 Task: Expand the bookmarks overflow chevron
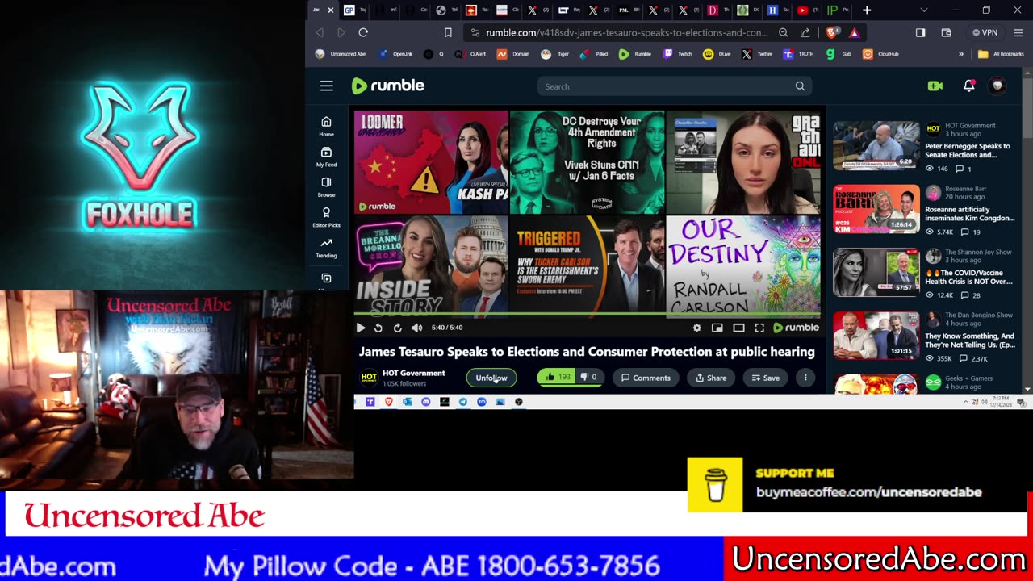[960, 54]
